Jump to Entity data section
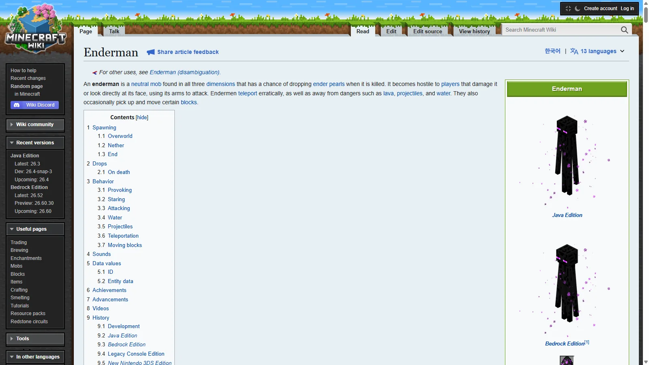This screenshot has width=649, height=365. tap(120, 281)
